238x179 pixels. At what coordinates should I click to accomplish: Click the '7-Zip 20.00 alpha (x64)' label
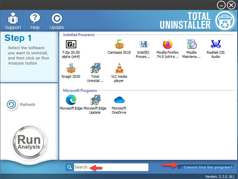tap(71, 54)
